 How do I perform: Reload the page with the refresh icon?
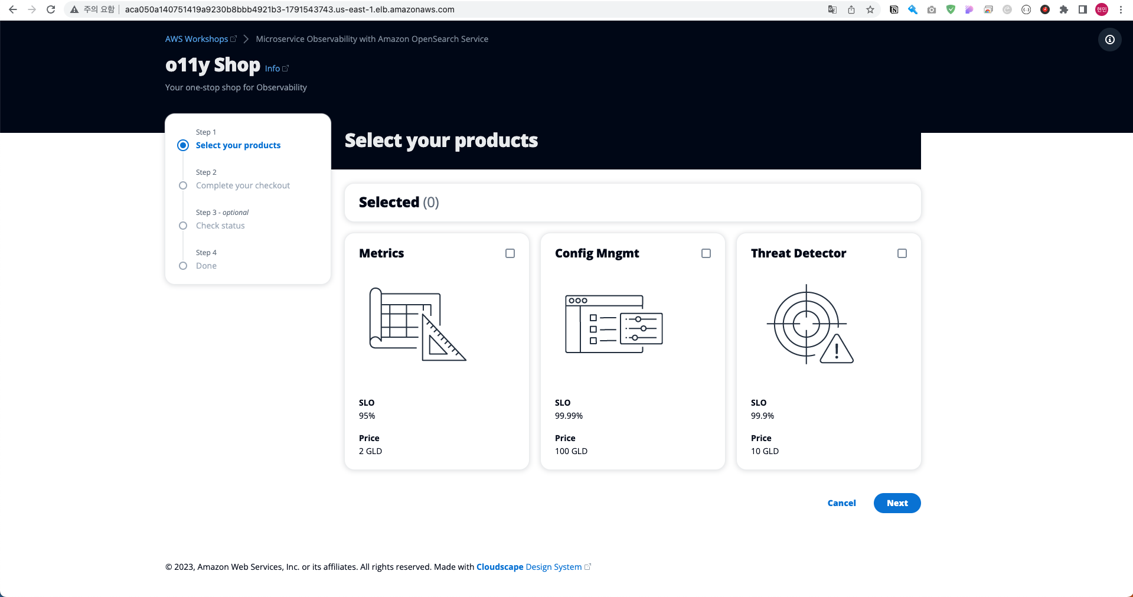tap(51, 9)
